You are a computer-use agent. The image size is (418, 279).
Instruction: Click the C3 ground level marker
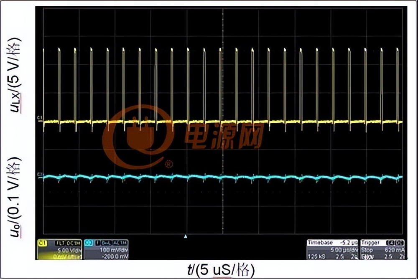tap(40, 174)
